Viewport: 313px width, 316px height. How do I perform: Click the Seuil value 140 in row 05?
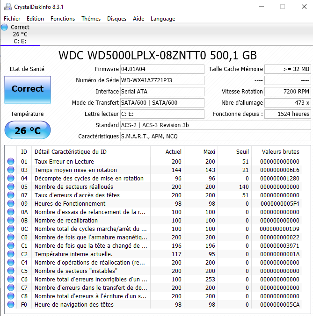click(x=244, y=187)
